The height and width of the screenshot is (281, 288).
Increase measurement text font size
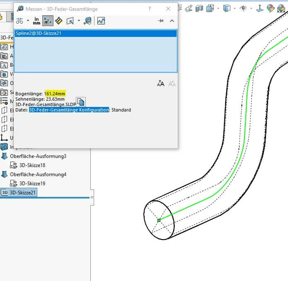(161, 84)
